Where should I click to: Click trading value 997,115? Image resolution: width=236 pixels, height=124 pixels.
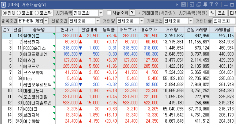(226, 36)
